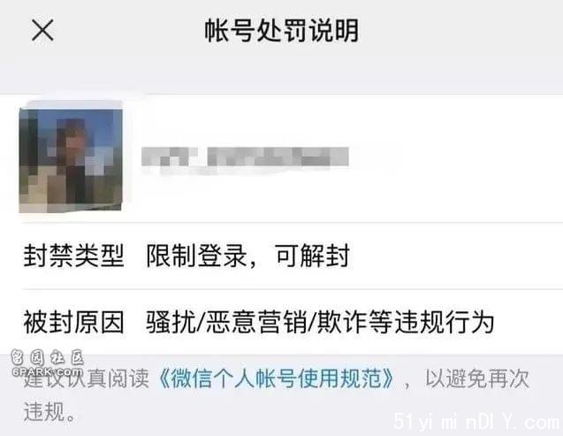Tap the 可解封 status text

coord(312,256)
